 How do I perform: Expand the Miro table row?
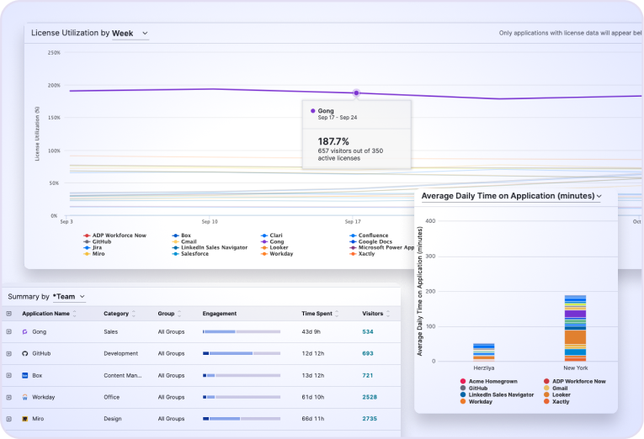click(x=8, y=419)
